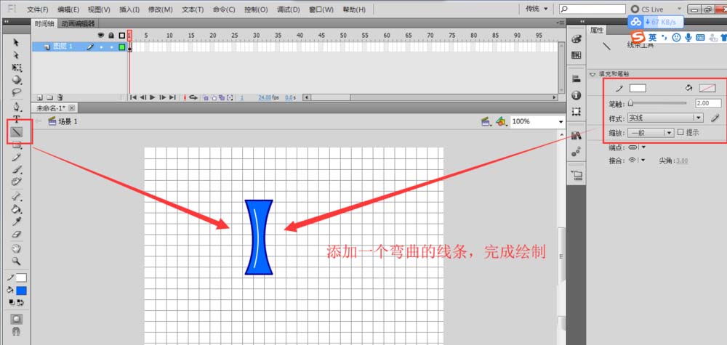Select the Free Transform tool

click(16, 68)
